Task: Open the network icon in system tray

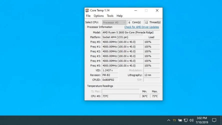Action: coord(186,120)
